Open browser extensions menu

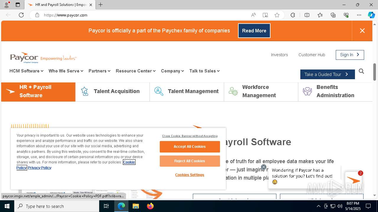pos(293,15)
